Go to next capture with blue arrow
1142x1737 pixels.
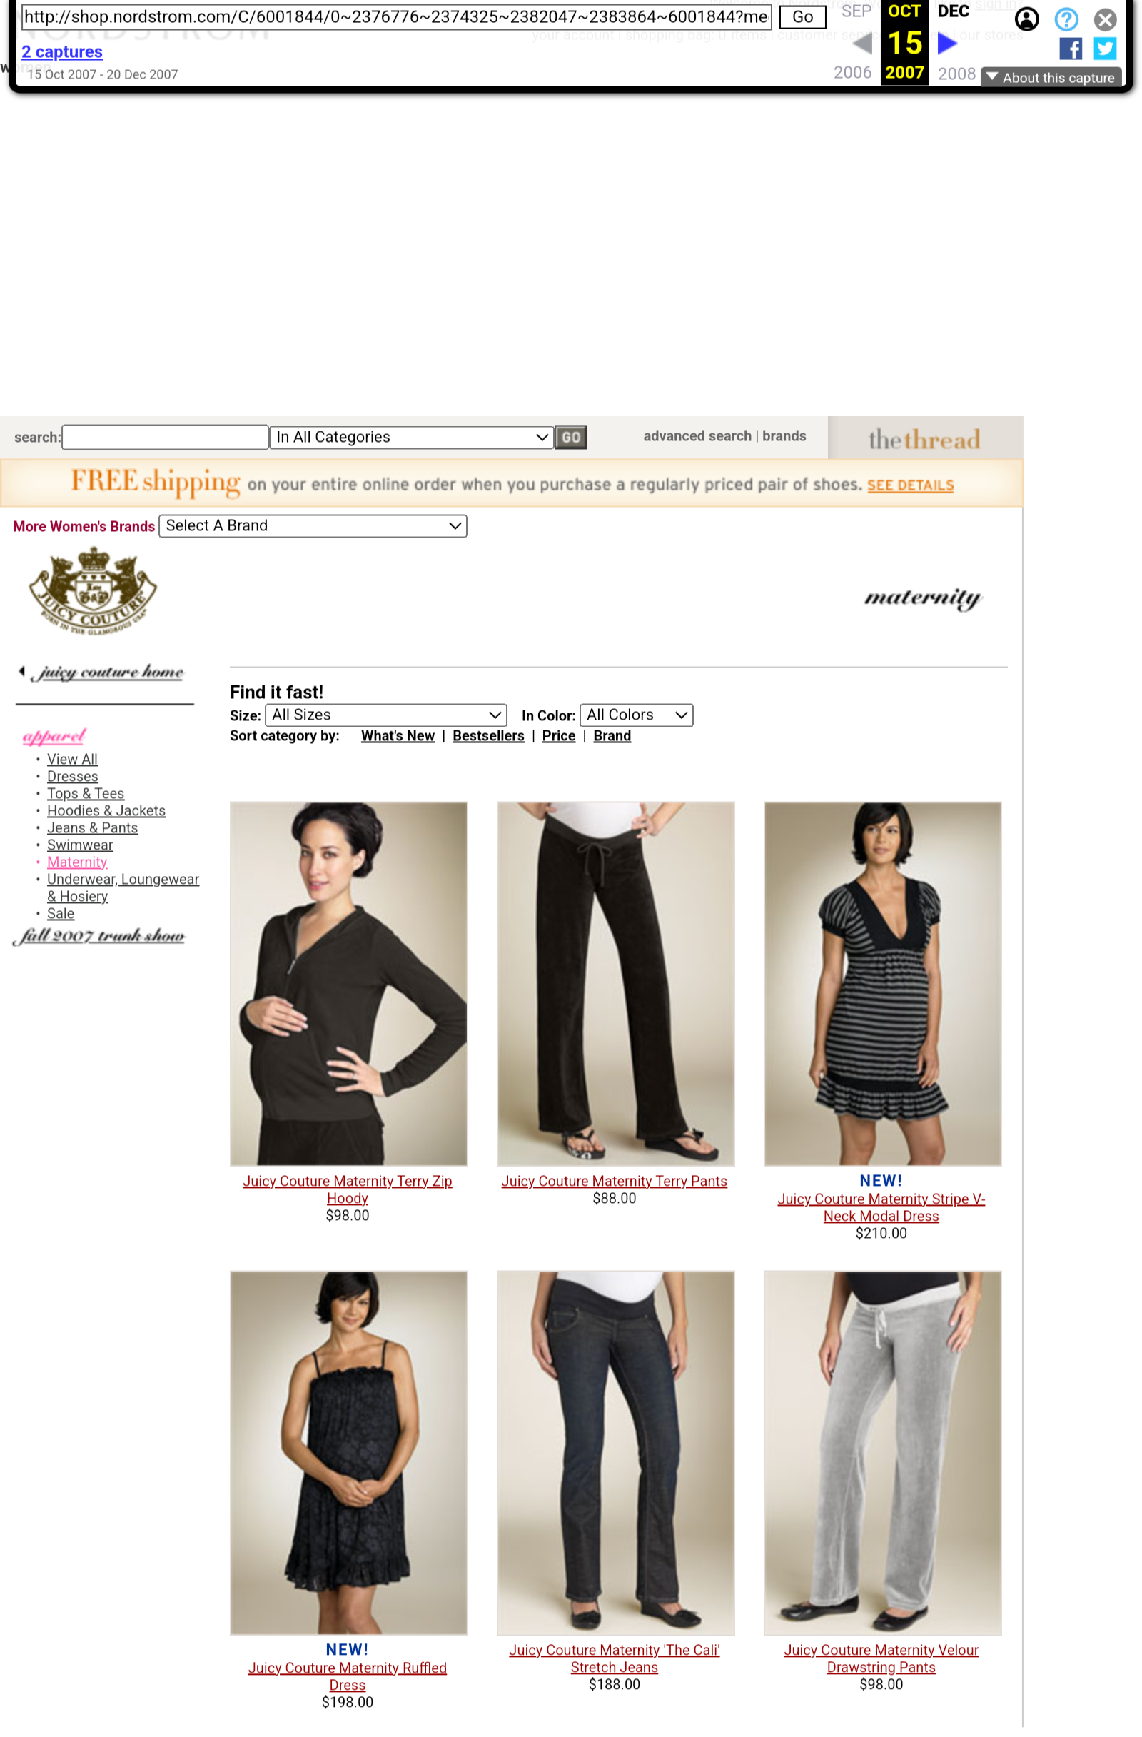tap(946, 43)
